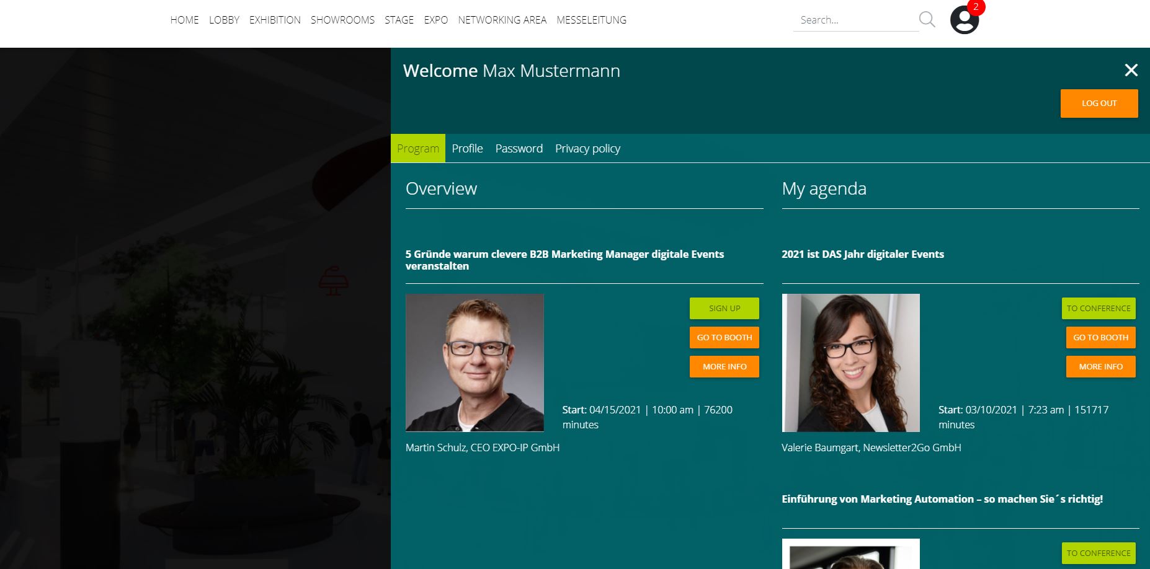1150x569 pixels.
Task: Open the user account avatar icon
Action: pyautogui.click(x=963, y=20)
